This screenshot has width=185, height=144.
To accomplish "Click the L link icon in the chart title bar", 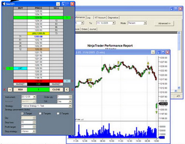I will pyautogui.click(x=153, y=52).
